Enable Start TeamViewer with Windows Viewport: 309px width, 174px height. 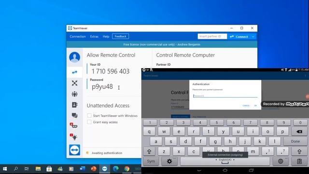coord(89,116)
